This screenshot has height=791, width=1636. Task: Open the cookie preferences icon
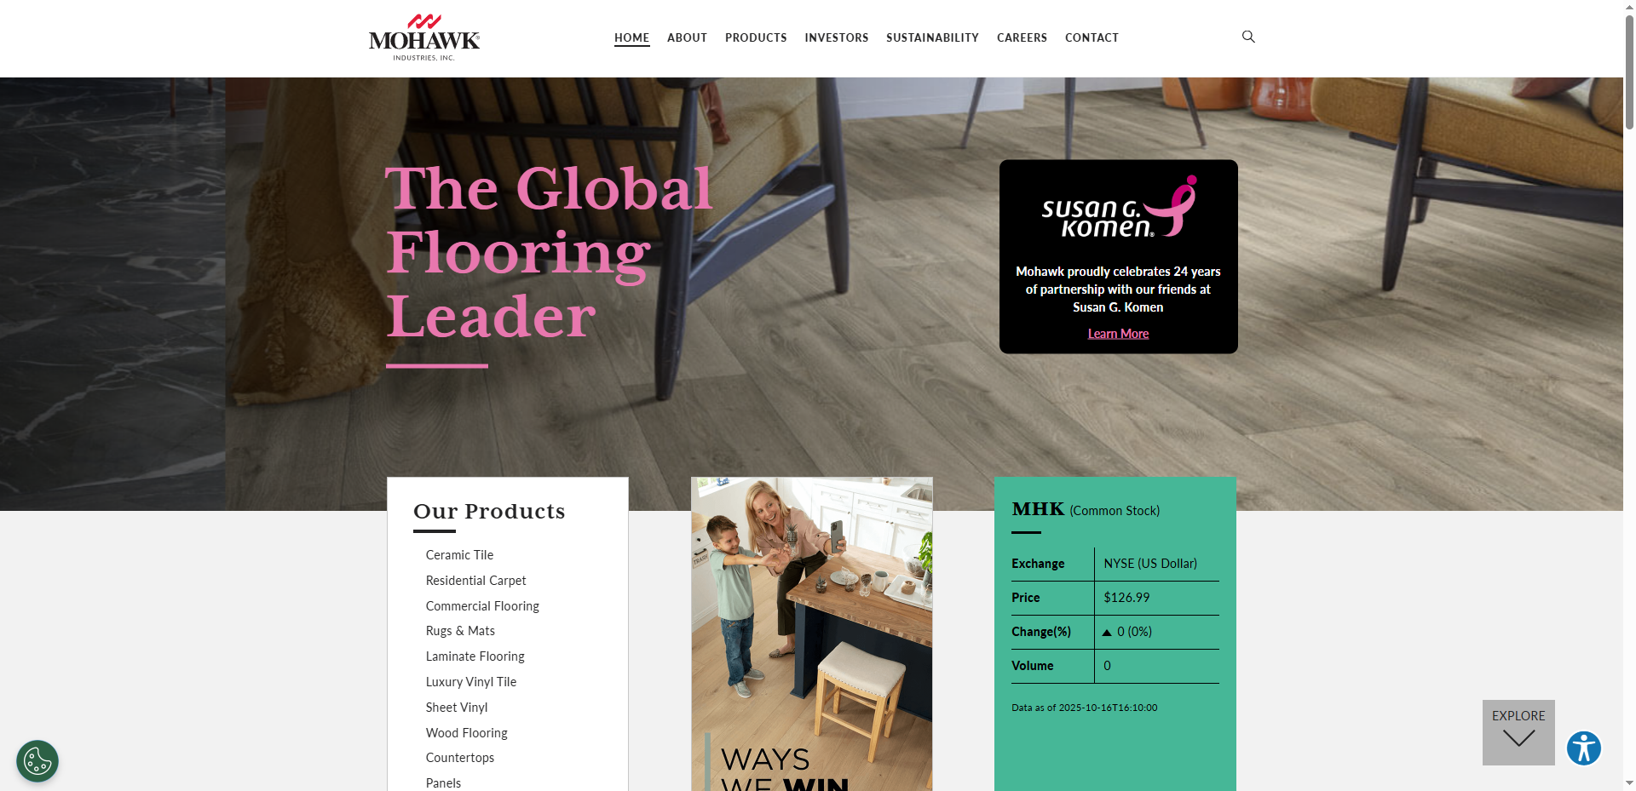pos(37,761)
